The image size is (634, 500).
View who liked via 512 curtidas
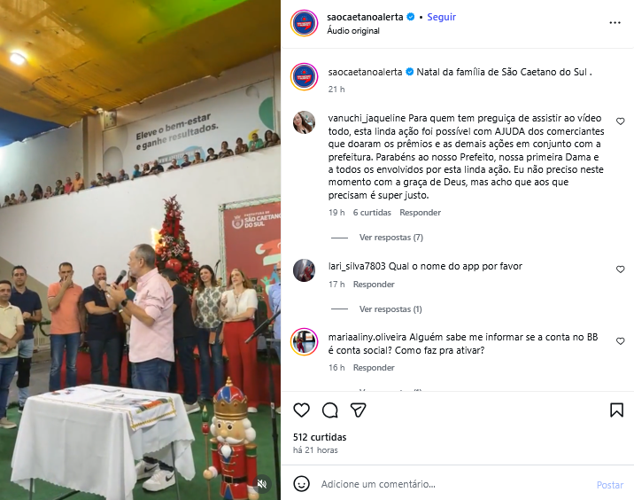click(320, 437)
